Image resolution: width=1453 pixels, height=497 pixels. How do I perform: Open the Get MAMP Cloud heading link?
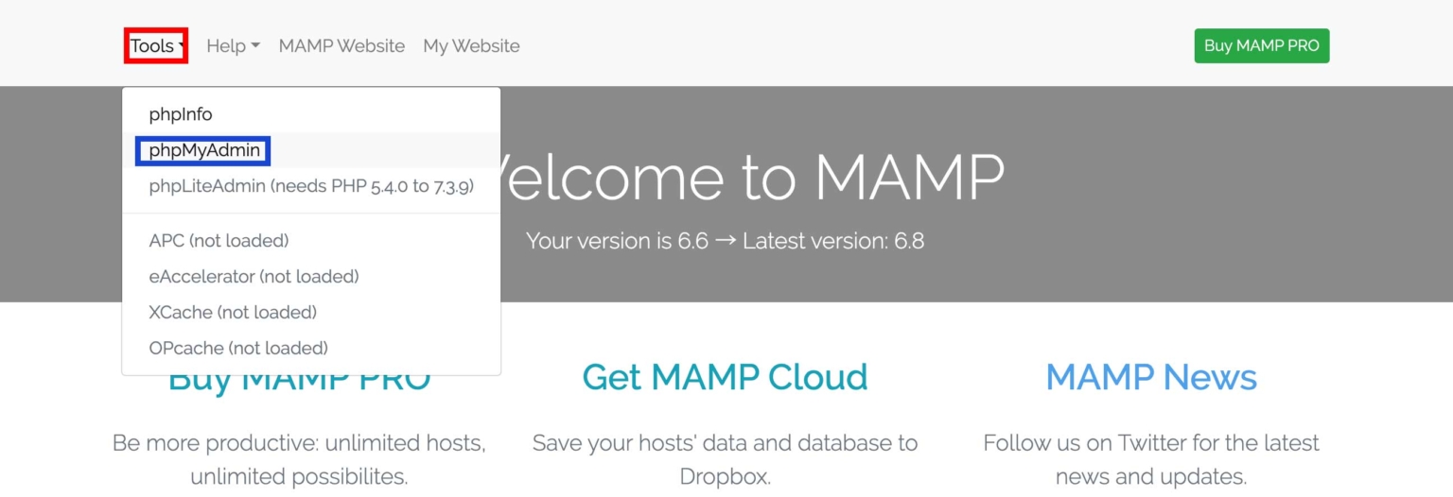(x=725, y=377)
